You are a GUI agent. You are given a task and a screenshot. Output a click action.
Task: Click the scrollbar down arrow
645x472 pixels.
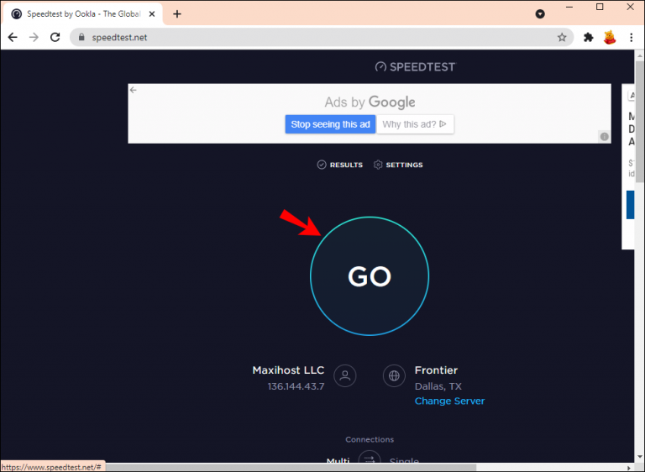tap(640, 457)
